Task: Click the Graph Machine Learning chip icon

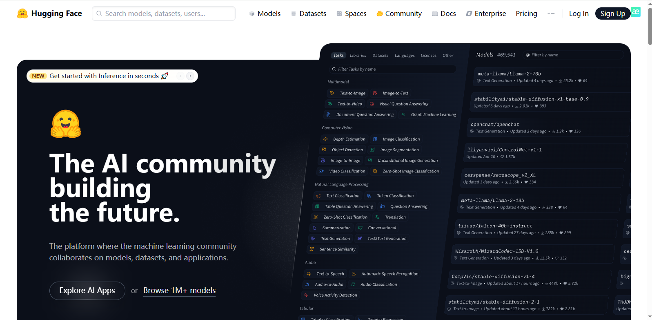Action: point(403,114)
